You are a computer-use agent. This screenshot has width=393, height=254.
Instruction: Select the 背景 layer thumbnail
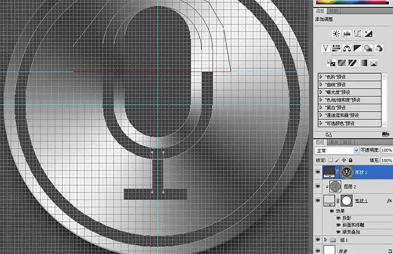(329, 249)
